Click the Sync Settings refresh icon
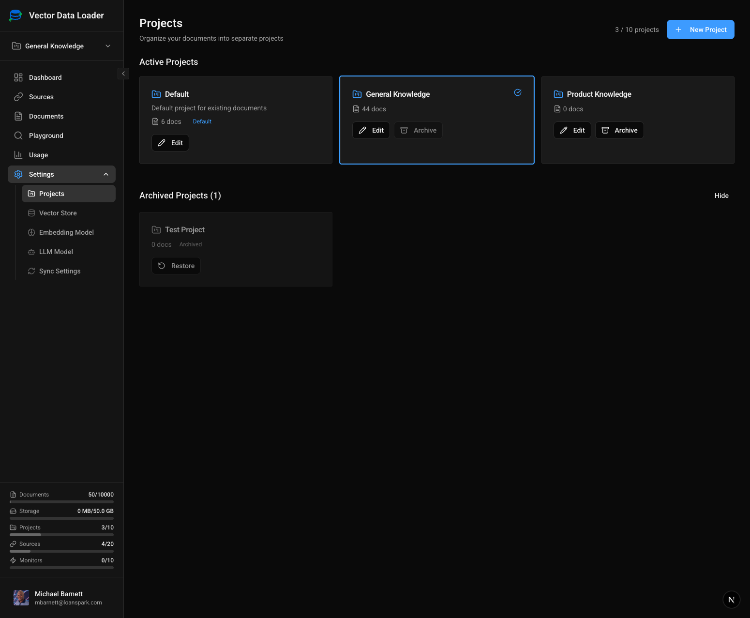The width and height of the screenshot is (750, 618). click(31, 271)
